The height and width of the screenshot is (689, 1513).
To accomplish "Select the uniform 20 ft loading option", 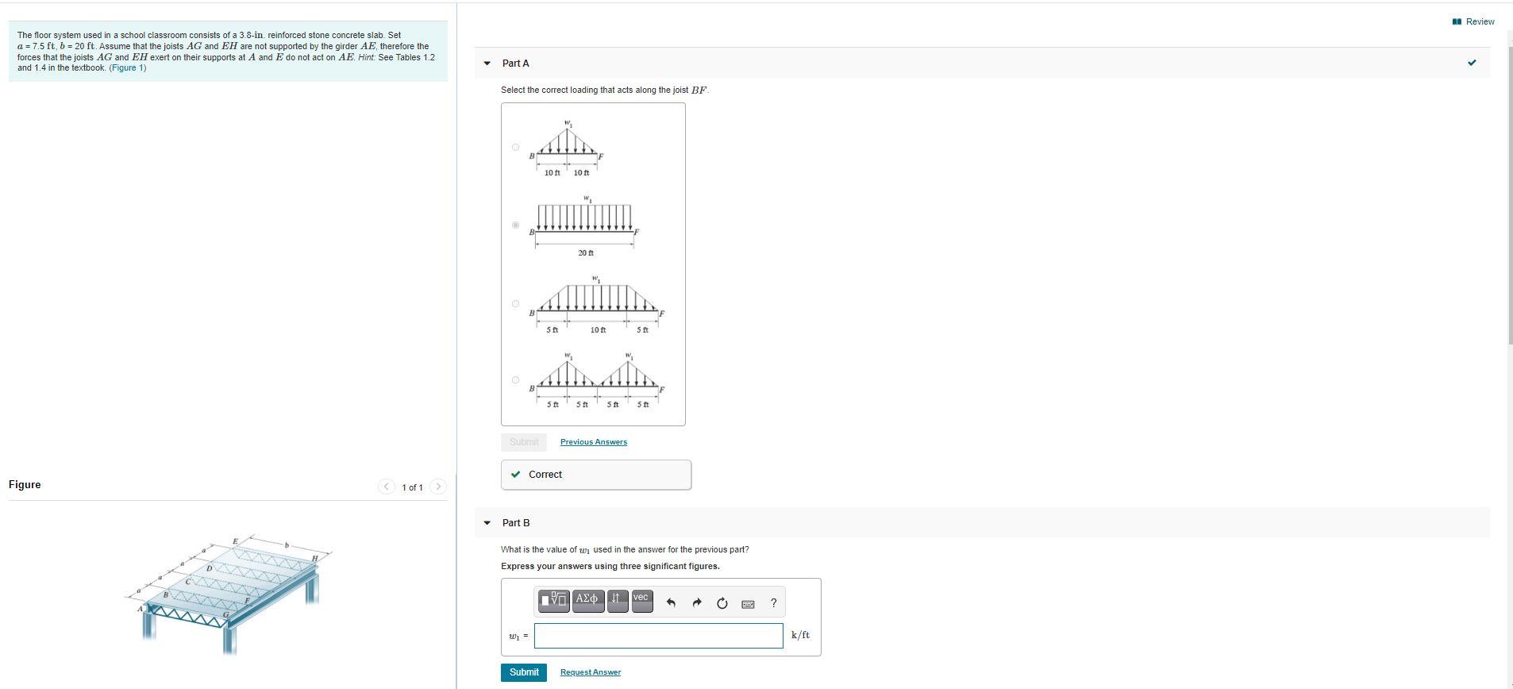I will tap(515, 225).
